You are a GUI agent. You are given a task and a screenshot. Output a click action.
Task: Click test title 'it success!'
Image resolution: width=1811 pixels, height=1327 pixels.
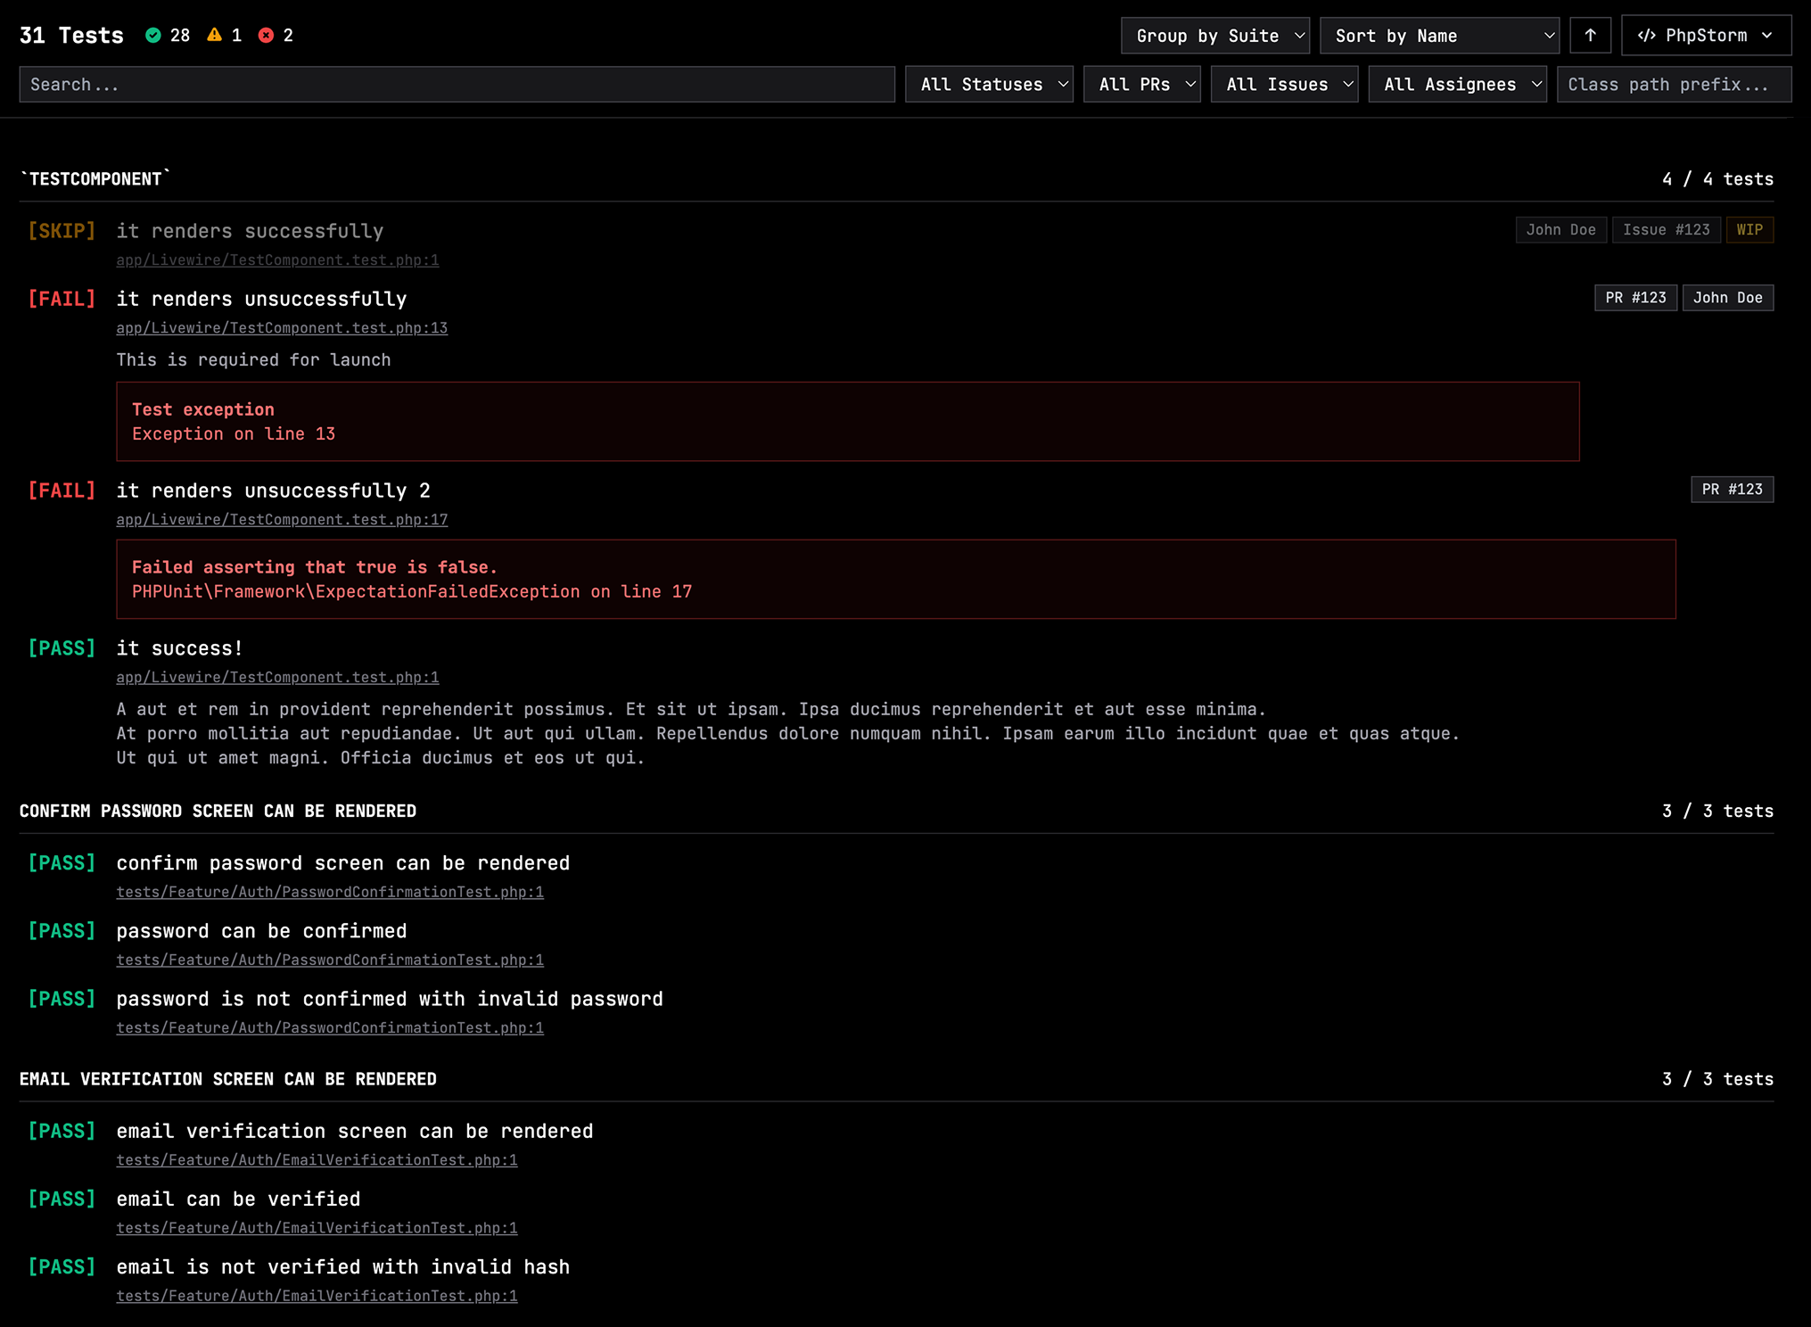179,648
